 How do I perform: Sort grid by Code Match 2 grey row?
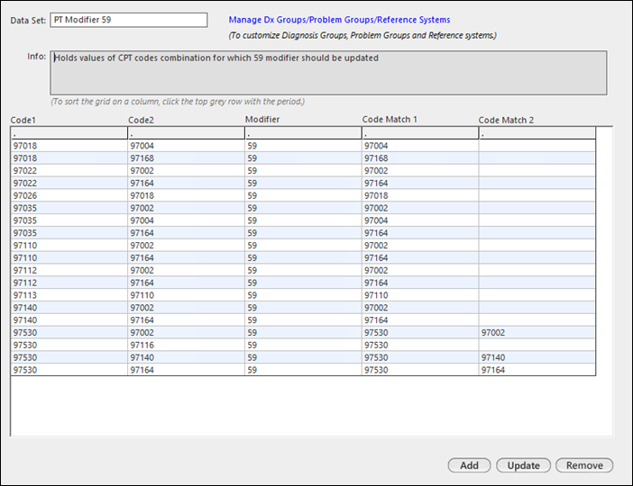[537, 133]
